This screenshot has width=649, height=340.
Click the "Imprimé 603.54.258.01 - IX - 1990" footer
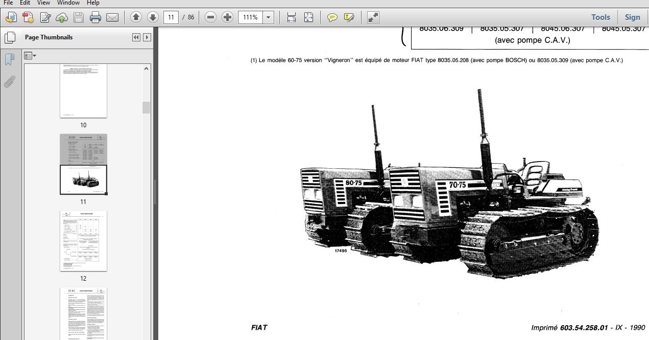pos(588,328)
